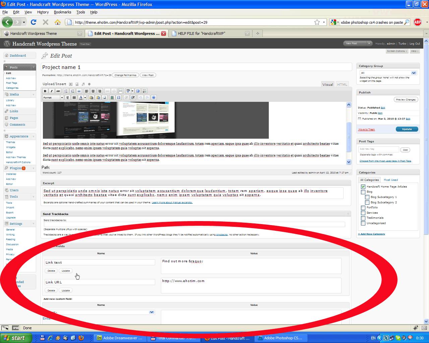
Task: Click the Add new tag input field
Action: (x=379, y=149)
